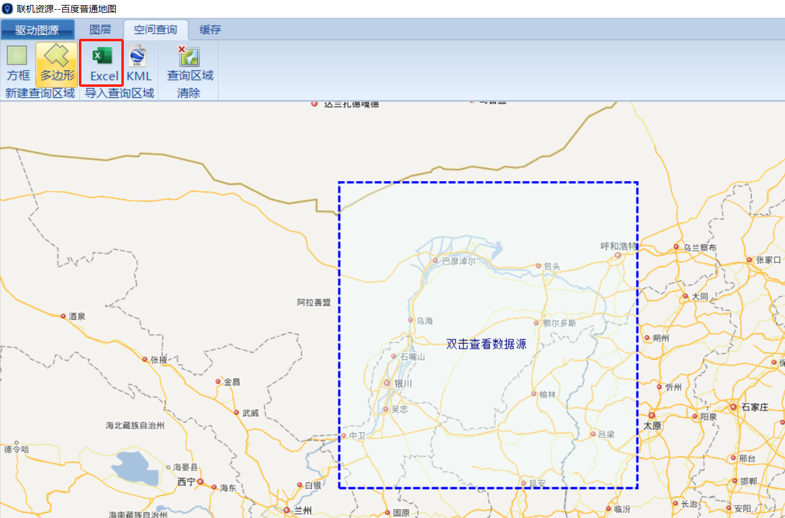Select the 多边形 polygon query tool
The width and height of the screenshot is (785, 518).
(57, 63)
